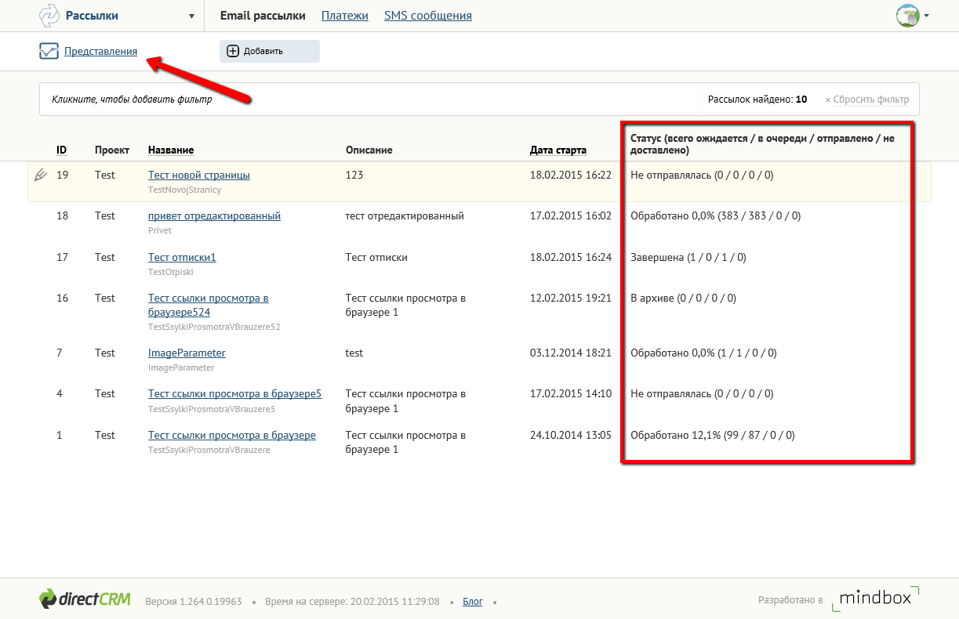Viewport: 959px width, 619px height.
Task: Click the plus icon on Добавить
Action: [233, 51]
